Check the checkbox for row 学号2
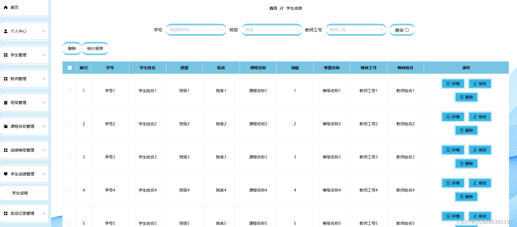This screenshot has width=517, height=227. pyautogui.click(x=69, y=124)
